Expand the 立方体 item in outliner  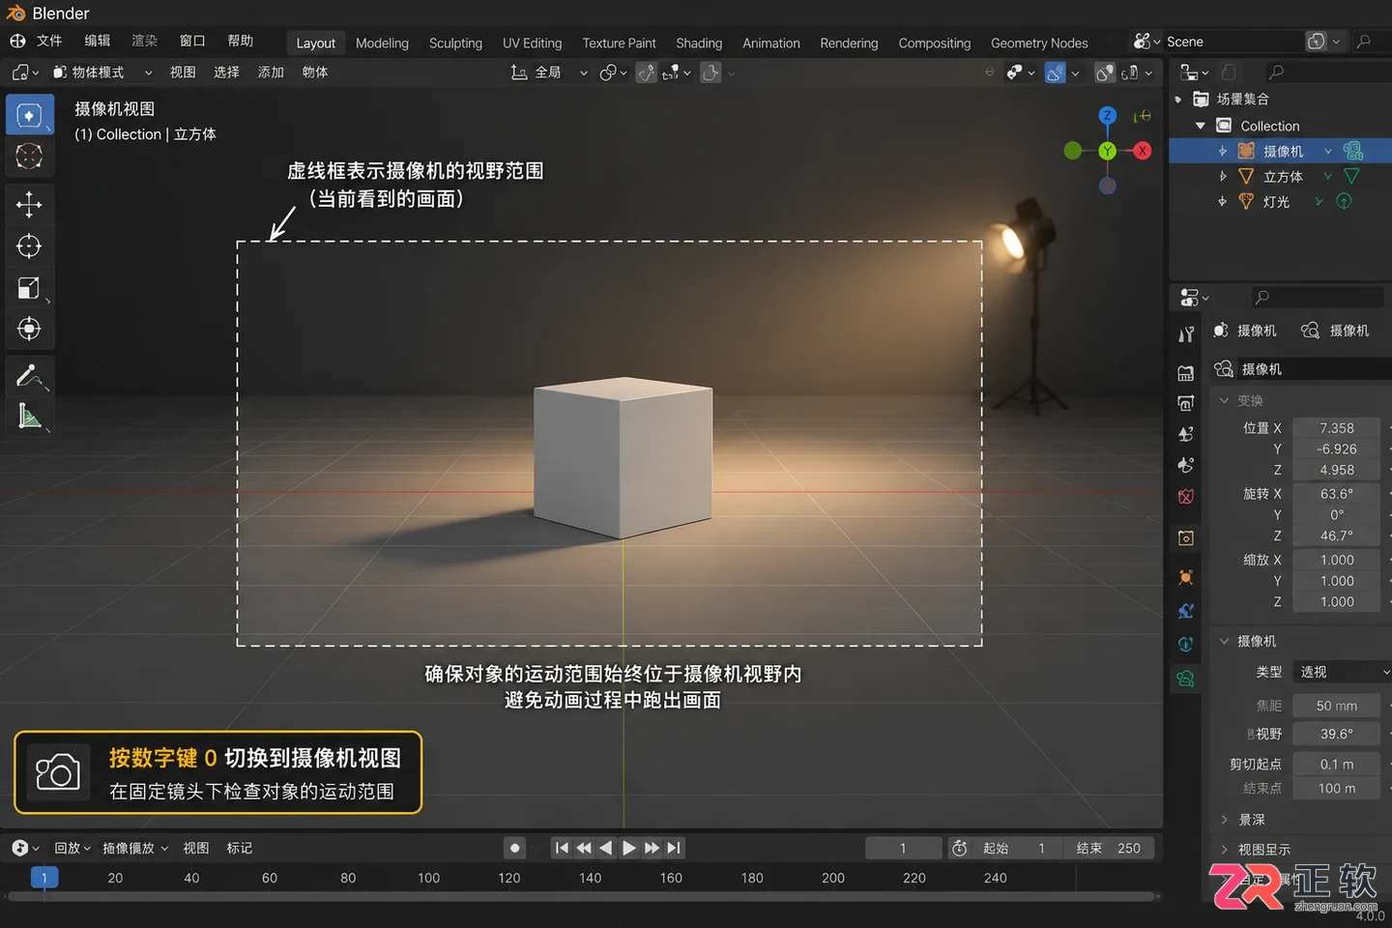pos(1223,176)
